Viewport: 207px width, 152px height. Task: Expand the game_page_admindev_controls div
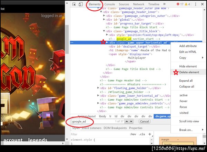click(98, 103)
